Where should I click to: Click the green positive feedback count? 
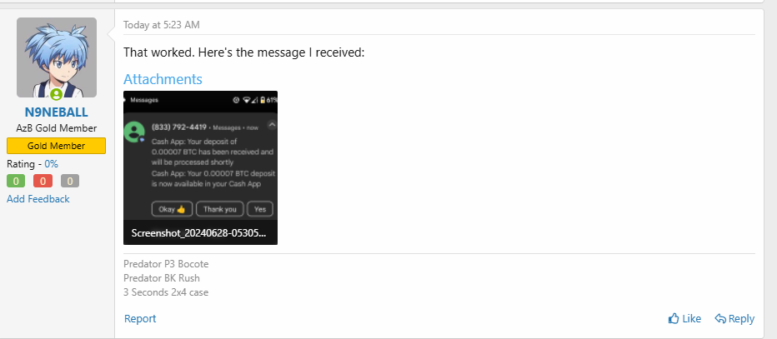(x=16, y=181)
